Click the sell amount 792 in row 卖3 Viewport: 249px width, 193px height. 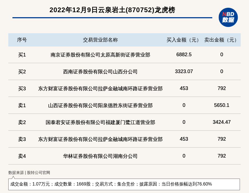tap(222, 139)
